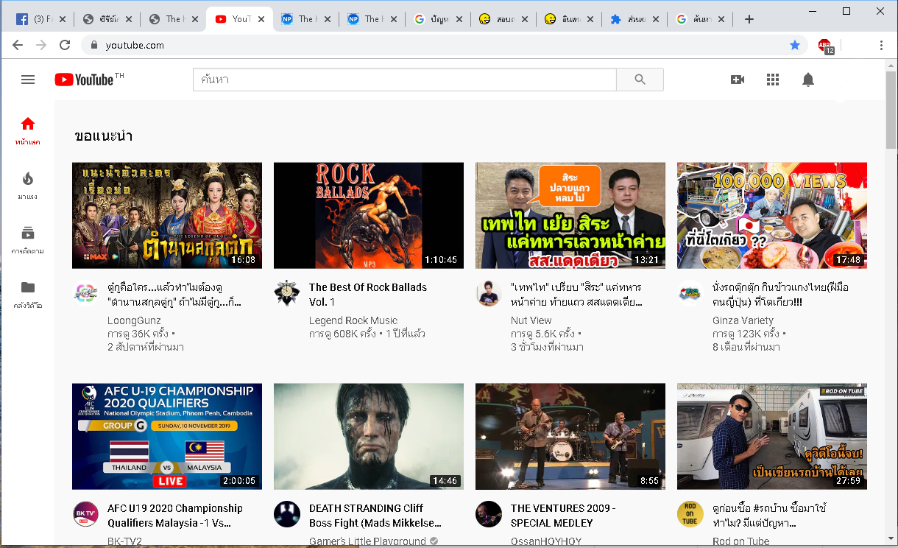Open the เทพไท เย้ย สิระ video thumbnail
This screenshot has width=898, height=548.
[570, 215]
